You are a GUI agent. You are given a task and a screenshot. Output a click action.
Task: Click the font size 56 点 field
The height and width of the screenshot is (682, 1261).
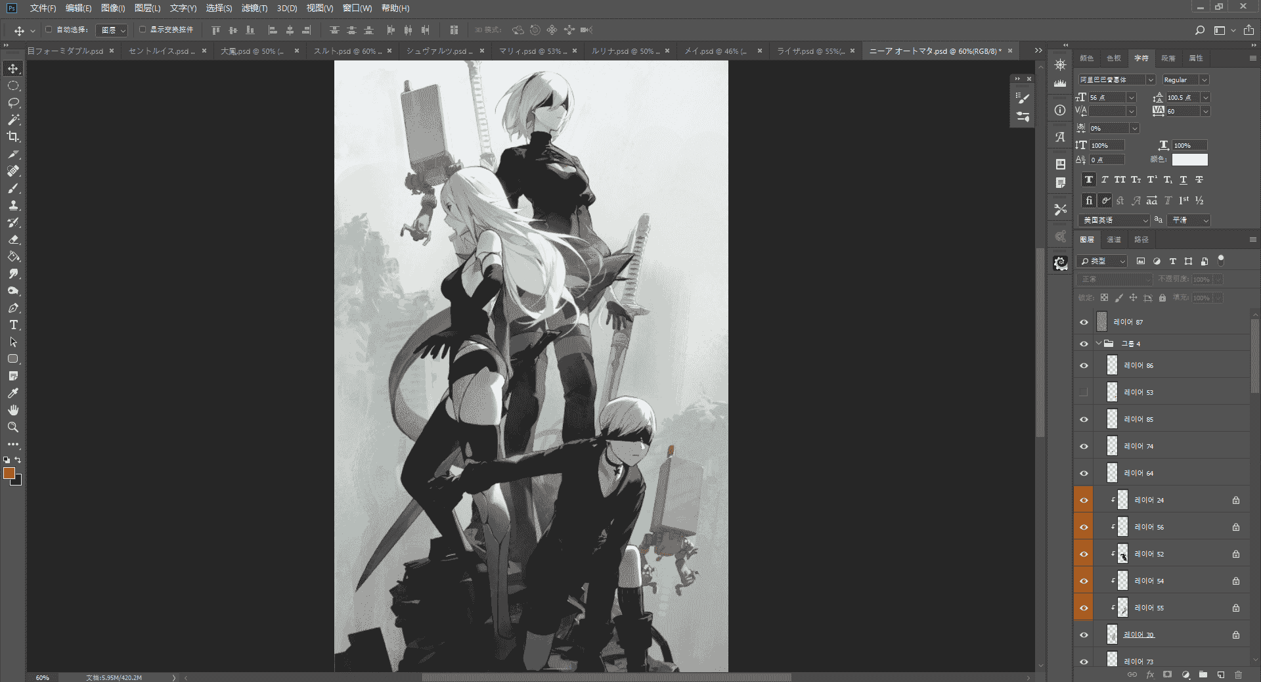(1107, 97)
